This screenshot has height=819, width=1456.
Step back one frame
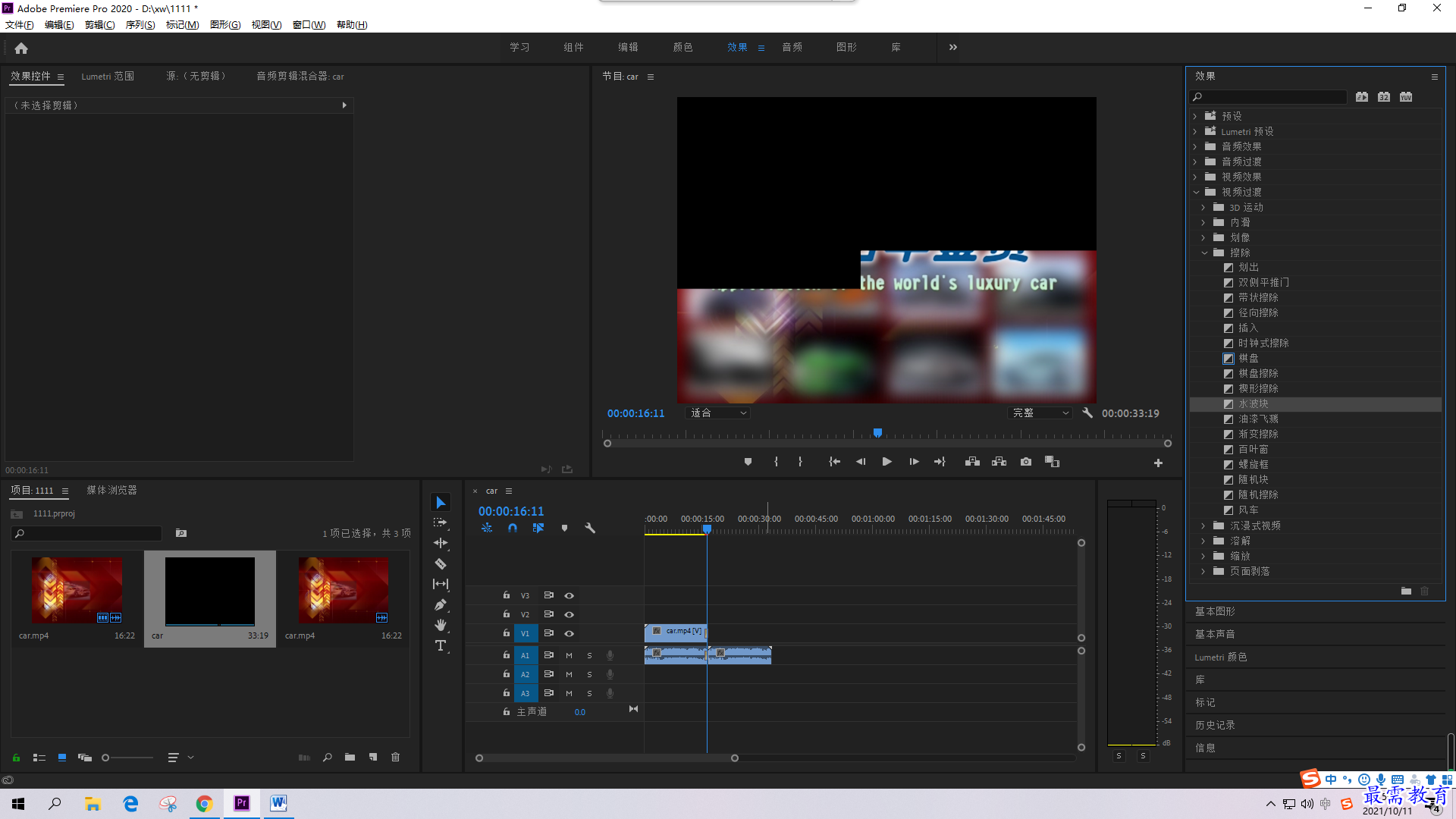(861, 462)
